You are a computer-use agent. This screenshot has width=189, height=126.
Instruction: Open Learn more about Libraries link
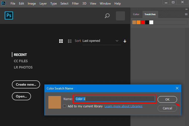[x=123, y=106]
